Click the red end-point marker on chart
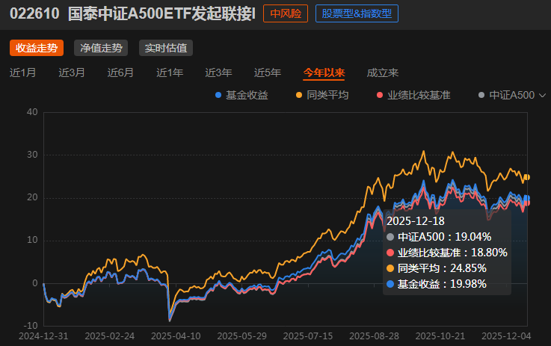551x346 pixels. [527, 203]
